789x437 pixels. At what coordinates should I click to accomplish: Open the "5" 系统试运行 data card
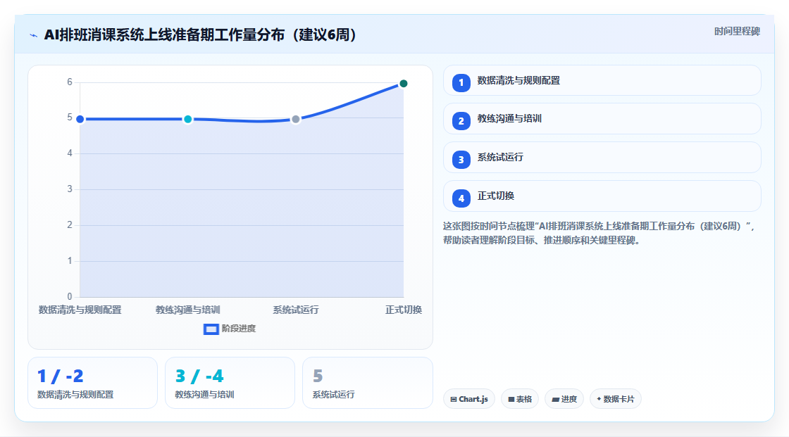[x=367, y=383]
